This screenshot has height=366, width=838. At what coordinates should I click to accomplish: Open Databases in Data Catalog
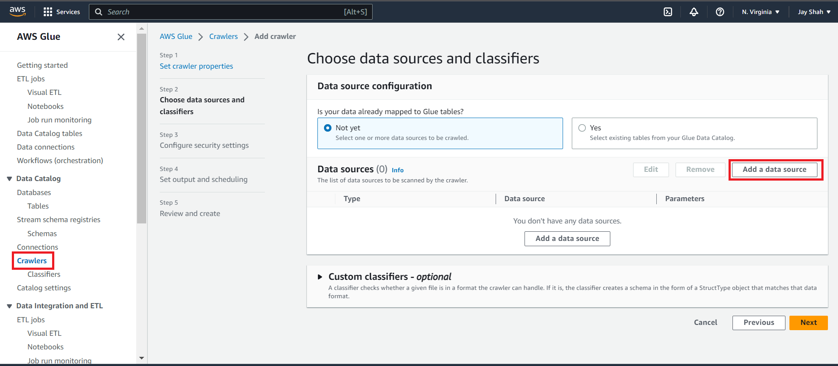tap(34, 192)
